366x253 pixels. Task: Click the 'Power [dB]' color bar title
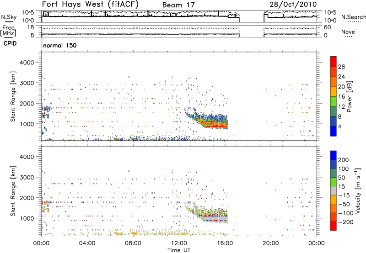350,96
